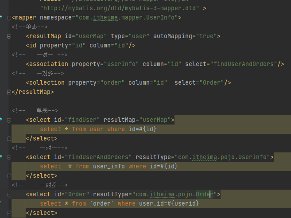Image resolution: width=291 pixels, height=218 pixels.
Task: Collapse the resultMap userMap fold marker
Action: (x=9, y=36)
